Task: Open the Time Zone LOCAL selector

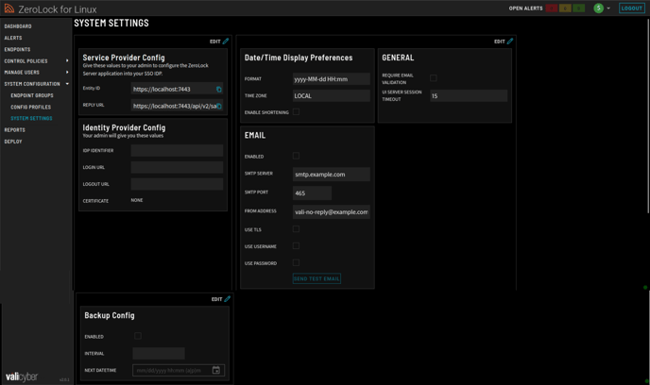Action: (x=332, y=95)
